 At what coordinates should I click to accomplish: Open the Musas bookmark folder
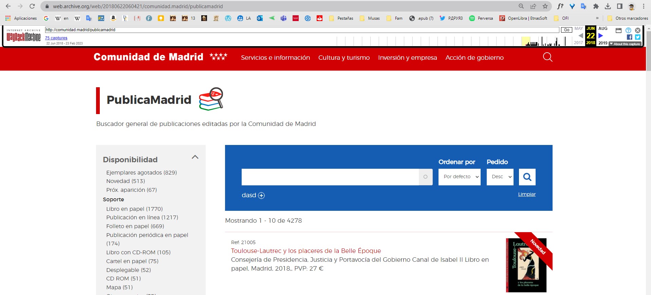[x=370, y=18]
